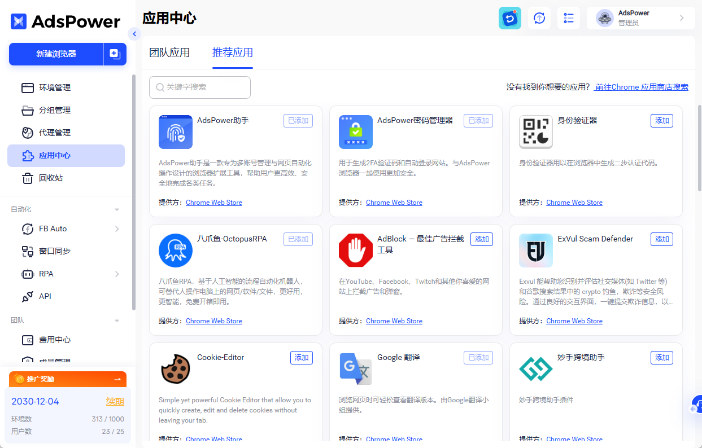
Task: Click the Cookie-Editor cookie icon
Action: click(x=176, y=369)
